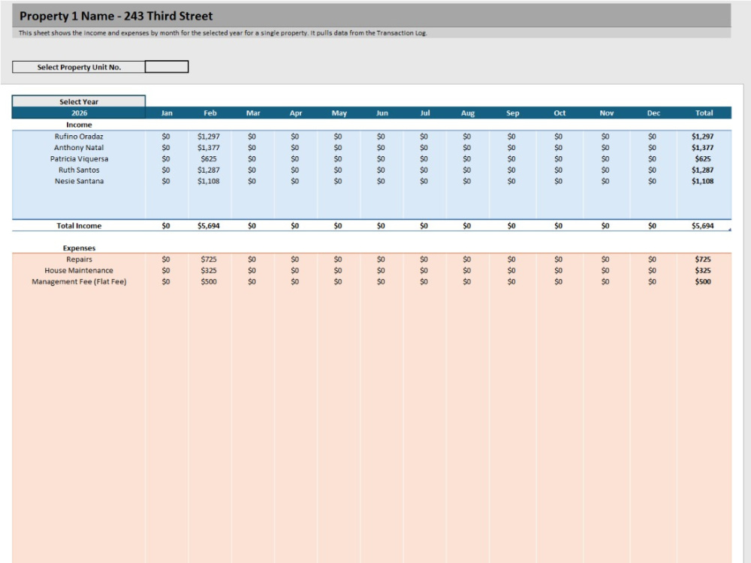Select the Repairs expense row label
751x563 pixels.
pos(79,259)
